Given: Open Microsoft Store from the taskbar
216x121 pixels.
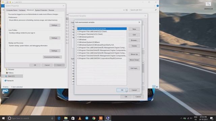Looking at the screenshot, I should tap(73, 118).
